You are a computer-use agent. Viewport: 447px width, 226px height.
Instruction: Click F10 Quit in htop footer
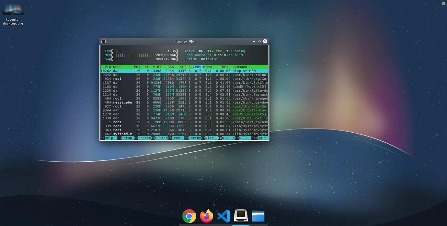click(x=260, y=138)
